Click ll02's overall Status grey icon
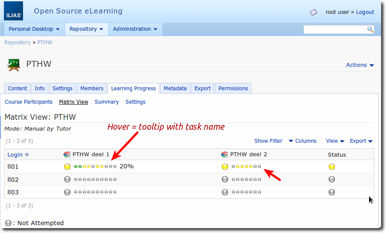Image resolution: width=386 pixels, height=233 pixels. (332, 179)
